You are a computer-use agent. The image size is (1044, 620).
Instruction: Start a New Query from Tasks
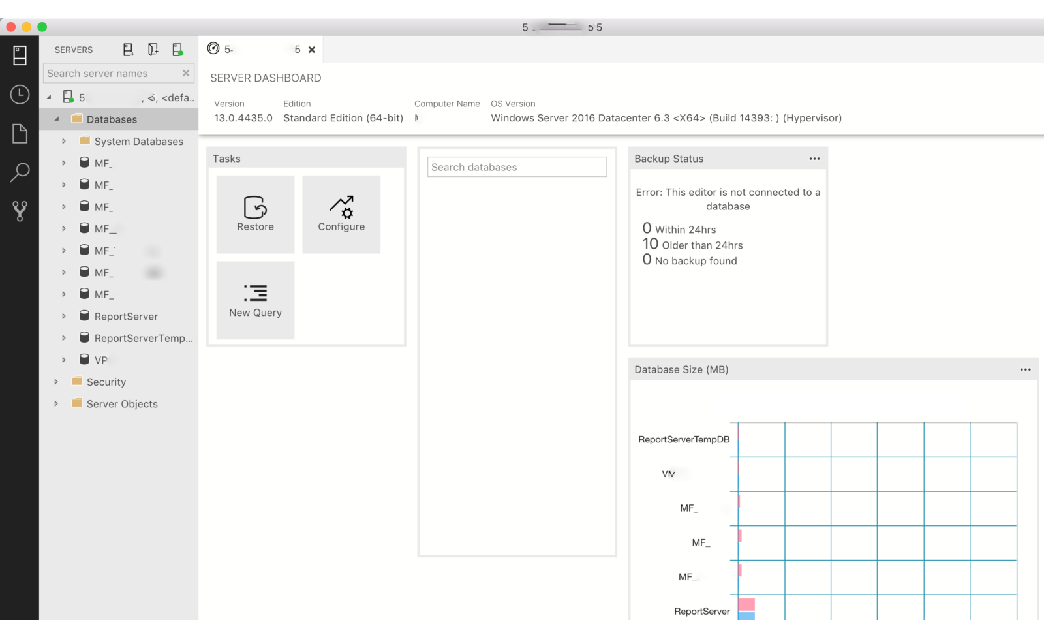255,300
